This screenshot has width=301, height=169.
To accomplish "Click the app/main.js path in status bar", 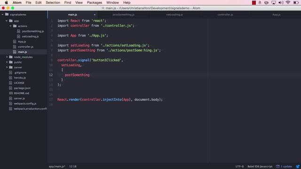I will click(57, 166).
